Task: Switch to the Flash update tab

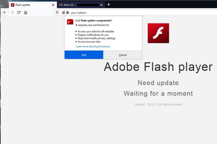Action: pos(33,5)
